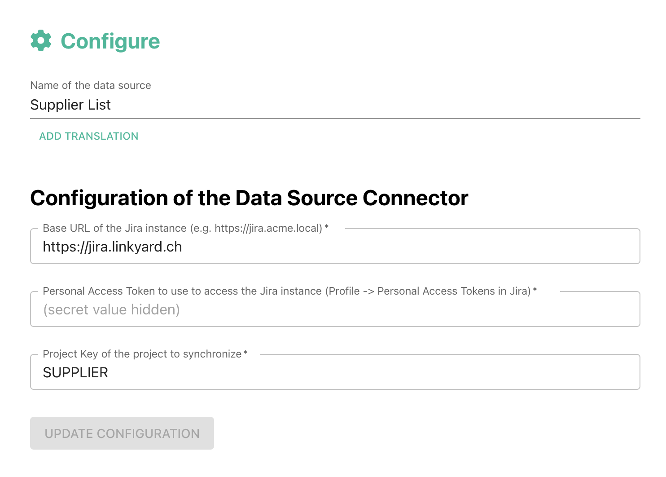Click the https://jira.linkyard.ch URL text
The width and height of the screenshot is (666, 477).
112,247
